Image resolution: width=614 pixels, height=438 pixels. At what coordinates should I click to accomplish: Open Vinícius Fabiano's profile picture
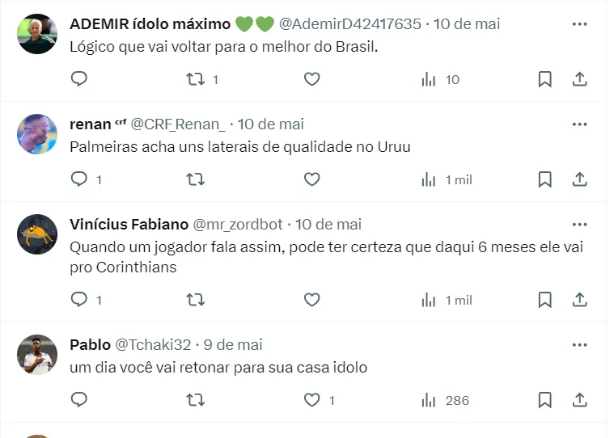point(37,234)
